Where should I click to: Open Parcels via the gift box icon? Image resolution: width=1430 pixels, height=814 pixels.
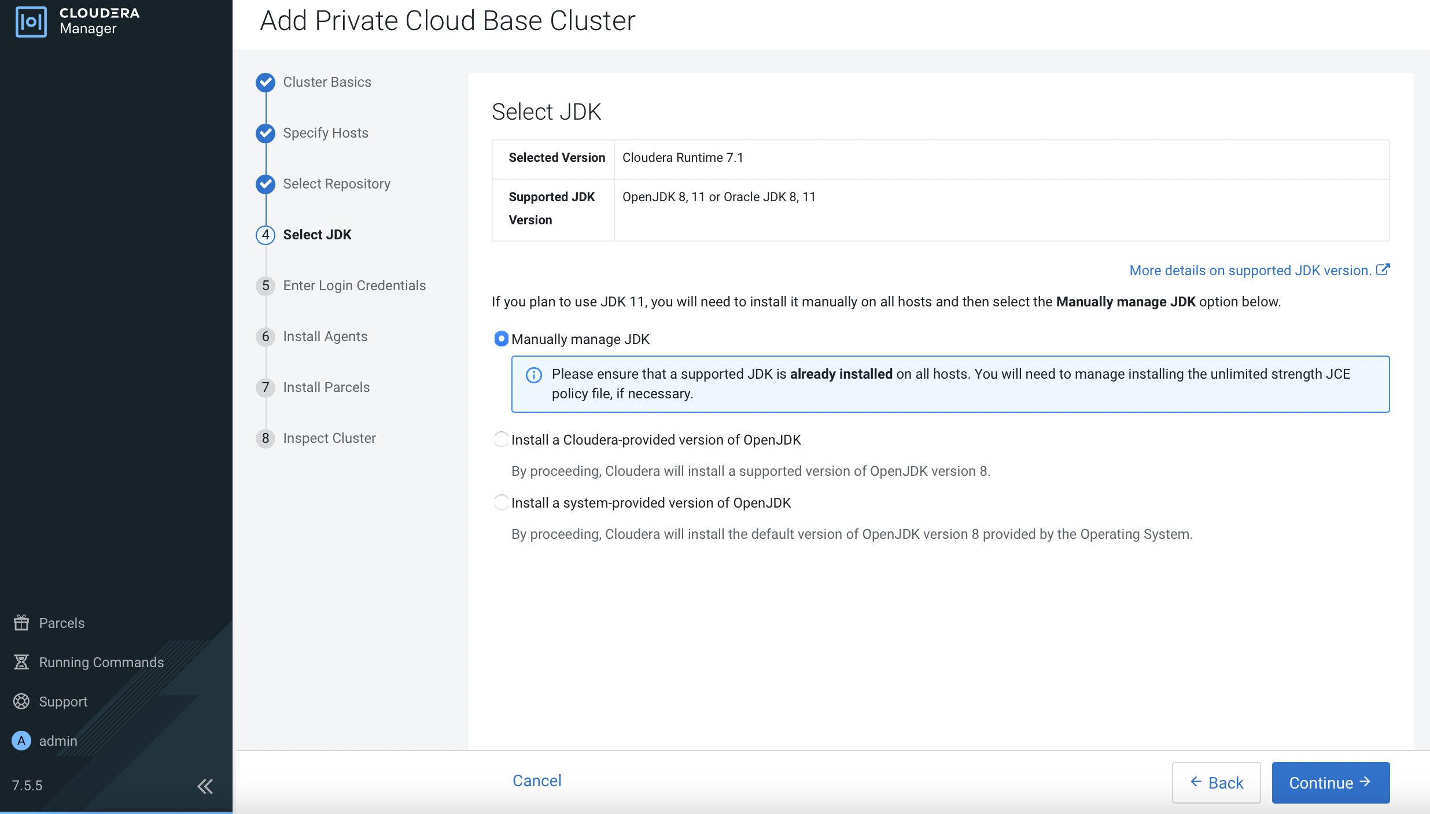click(21, 623)
